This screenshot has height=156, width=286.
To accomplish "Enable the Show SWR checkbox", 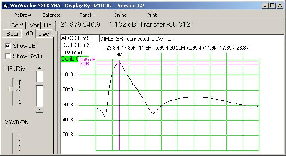I will 8,56.
